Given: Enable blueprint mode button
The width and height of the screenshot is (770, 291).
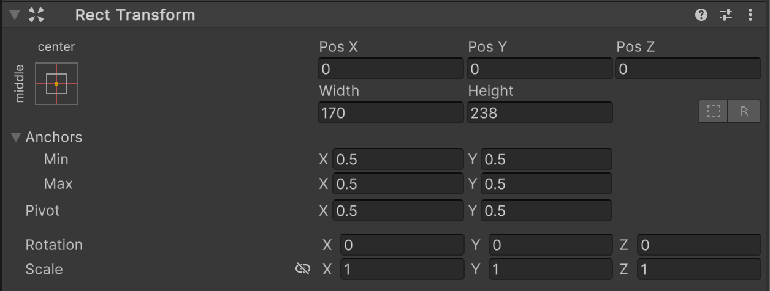Looking at the screenshot, I should pos(714,112).
